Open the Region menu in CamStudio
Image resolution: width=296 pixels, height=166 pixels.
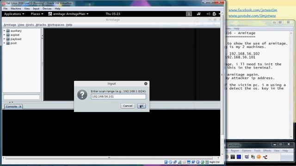(234, 151)
